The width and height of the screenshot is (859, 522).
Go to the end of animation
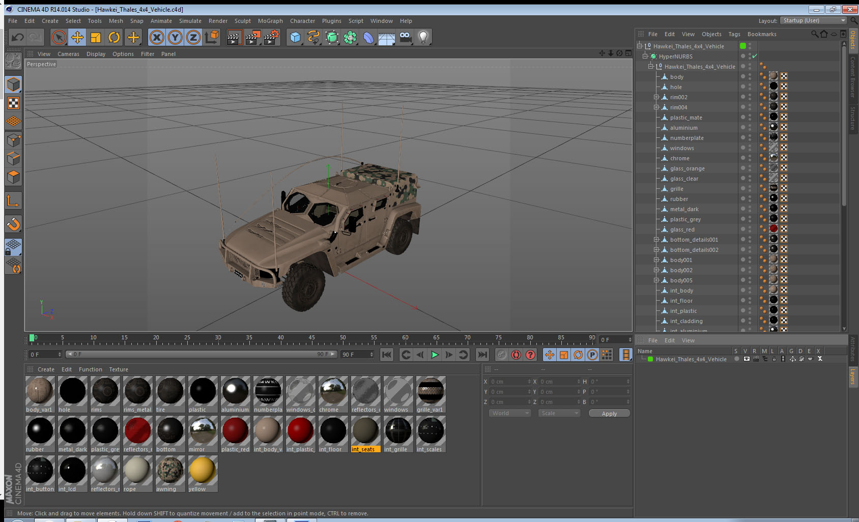pyautogui.click(x=482, y=355)
